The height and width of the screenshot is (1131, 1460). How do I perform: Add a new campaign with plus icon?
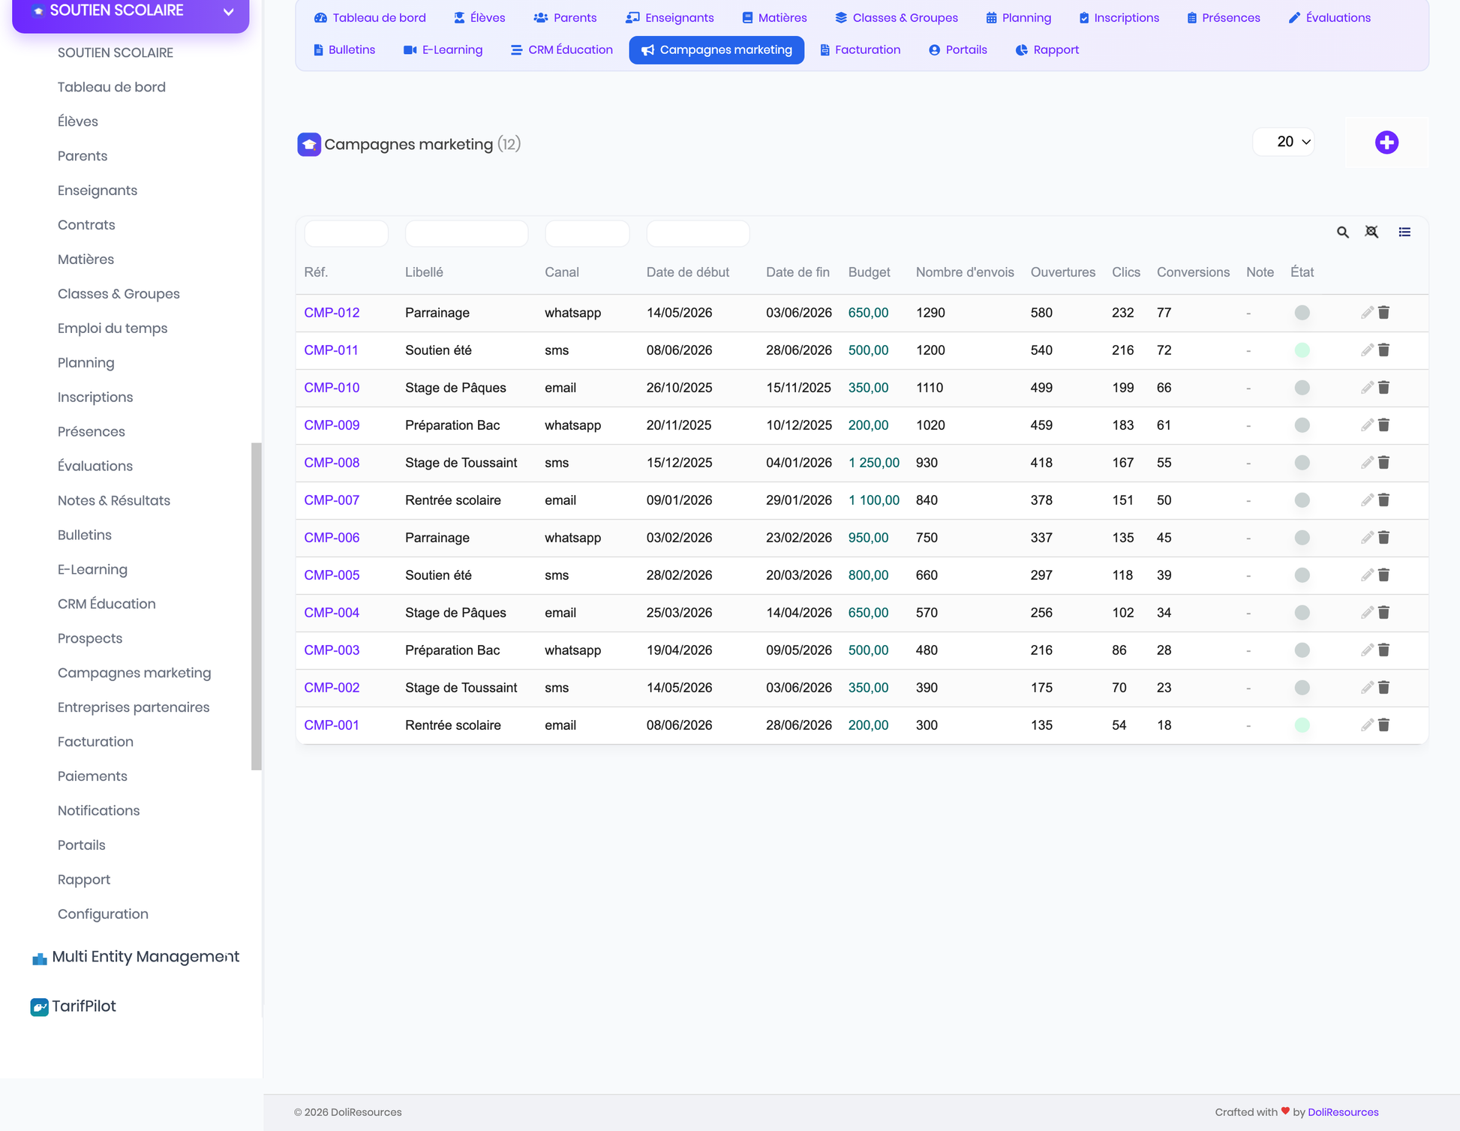point(1386,142)
